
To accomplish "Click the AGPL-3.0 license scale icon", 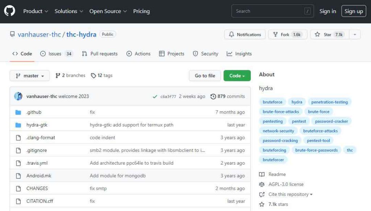I will 262,185.
